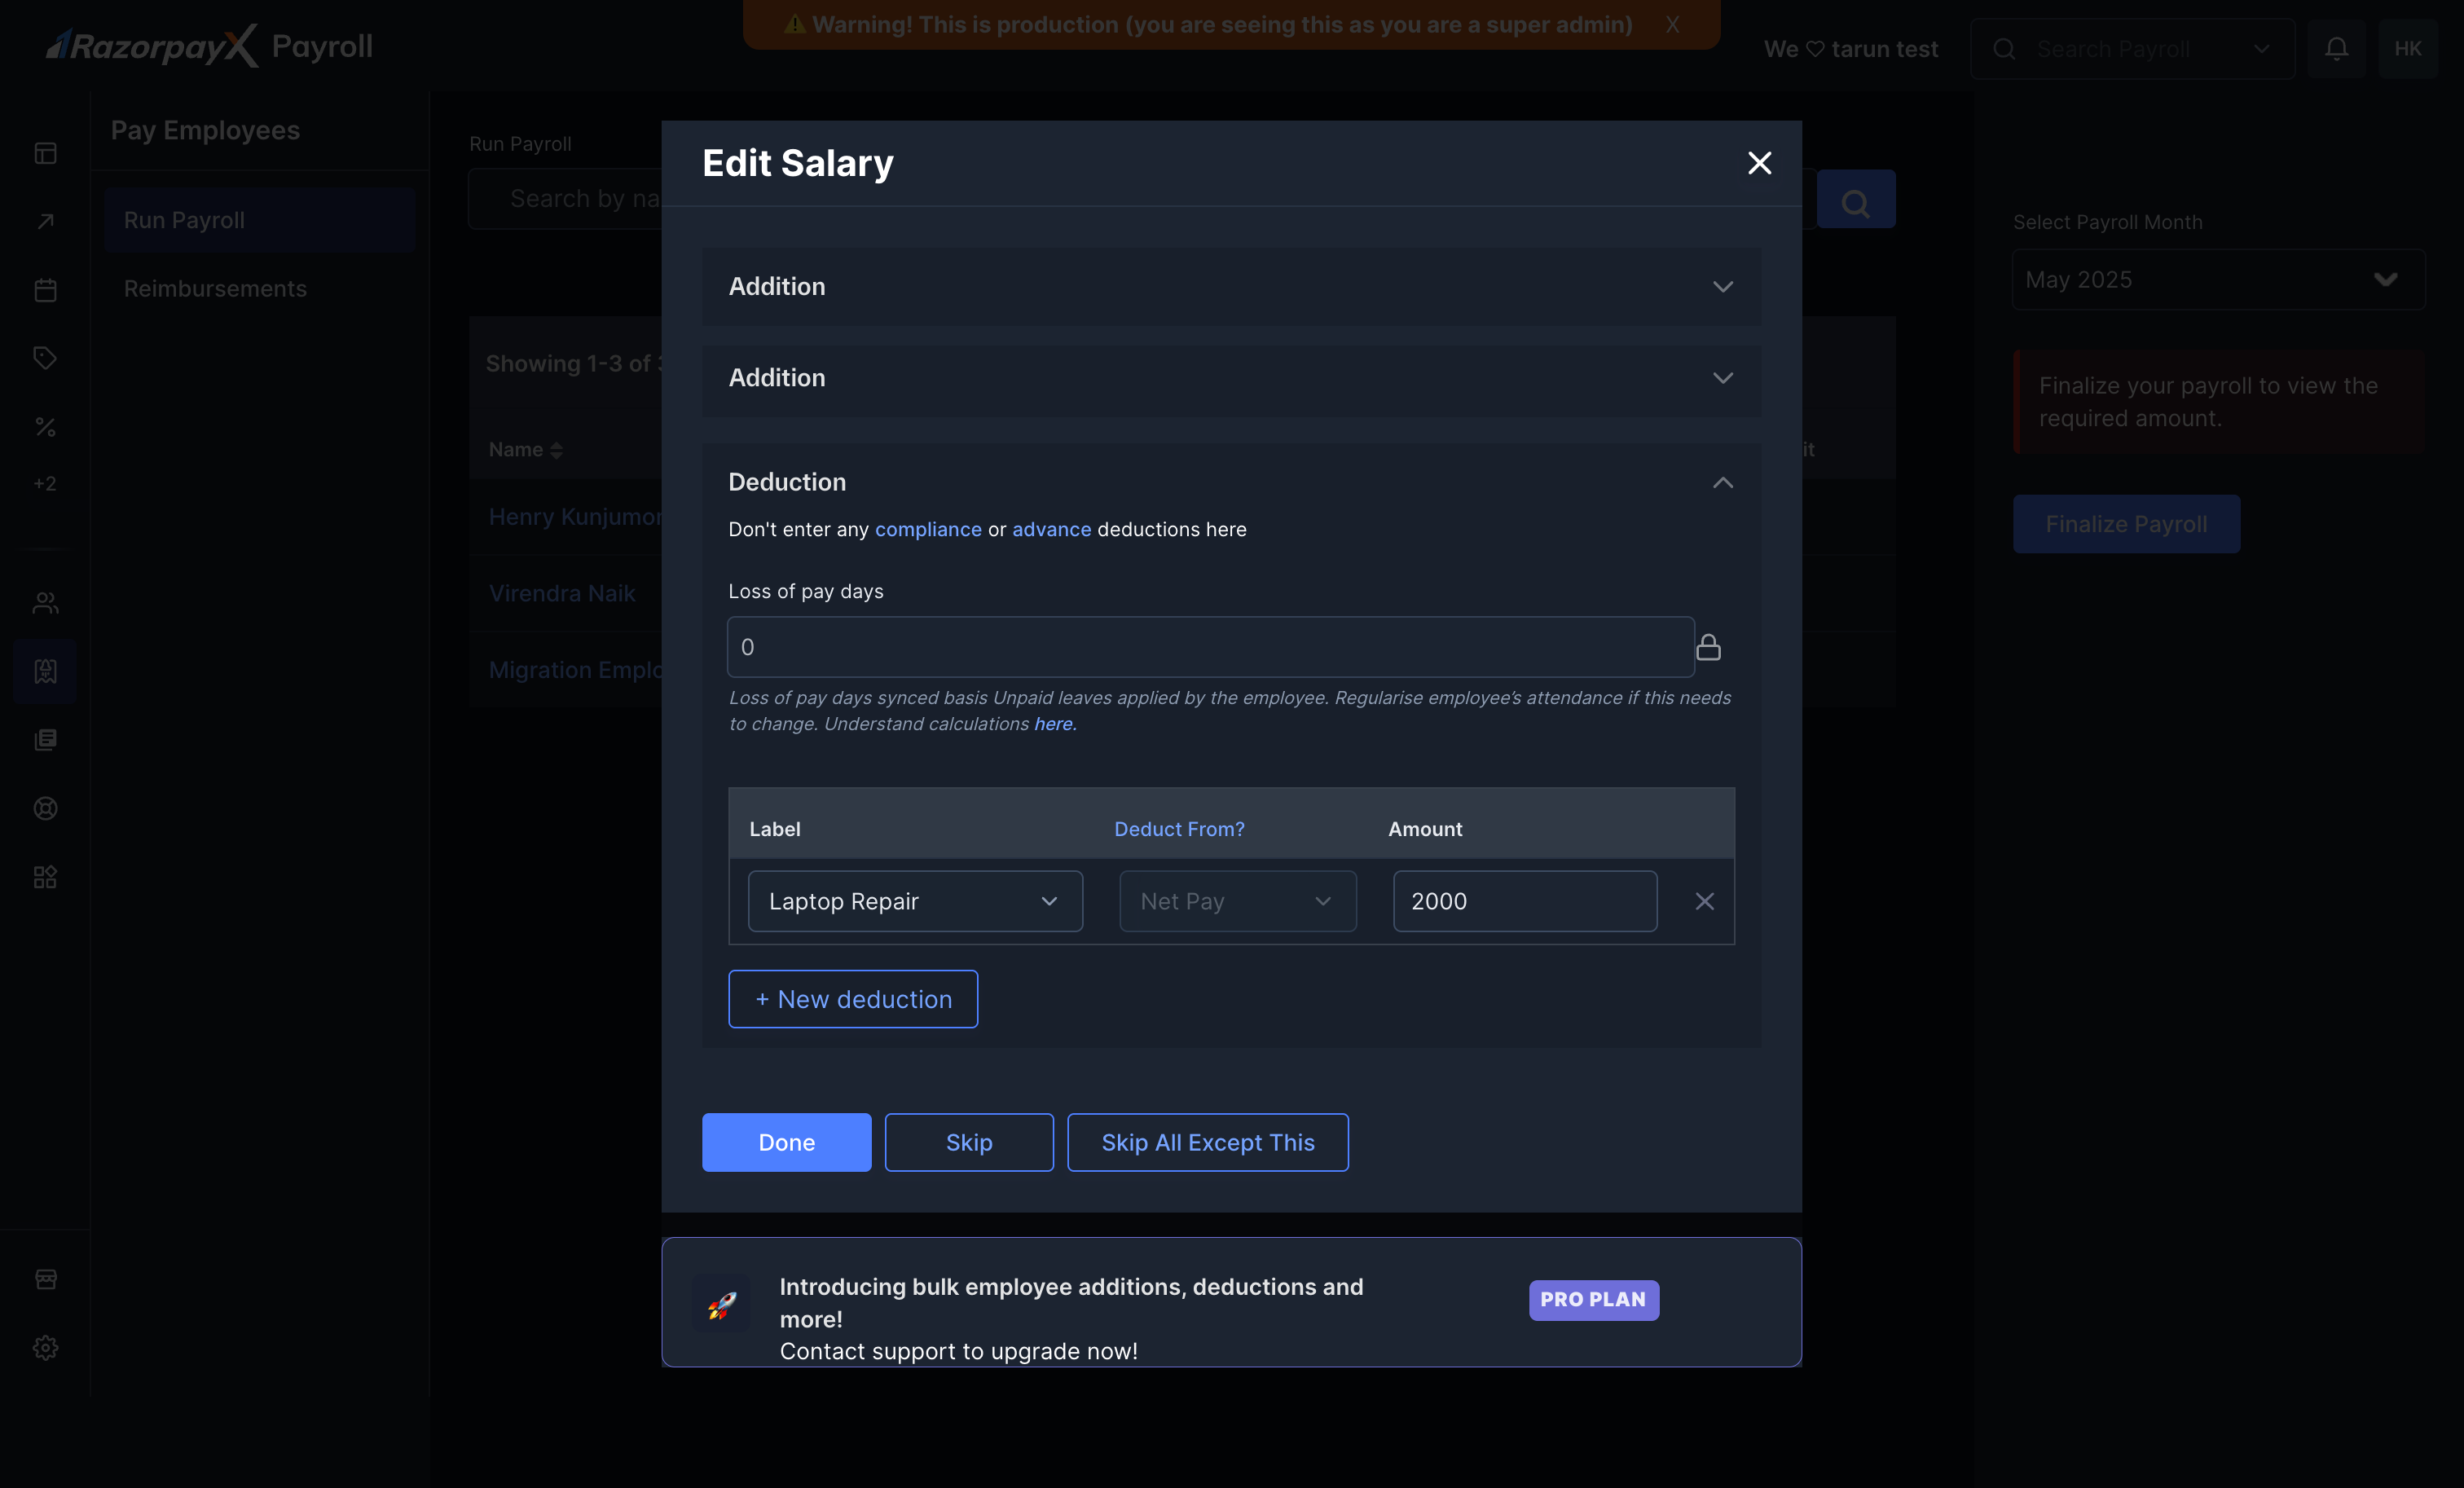Open the HK user avatar menu
2464x1488 pixels.
click(x=2407, y=48)
